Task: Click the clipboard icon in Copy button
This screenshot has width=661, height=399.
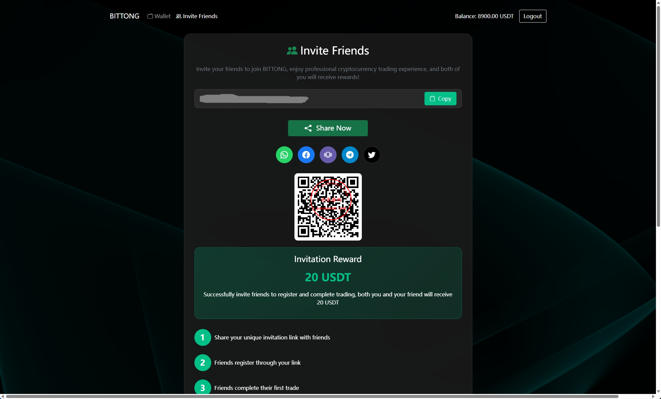Action: click(432, 99)
